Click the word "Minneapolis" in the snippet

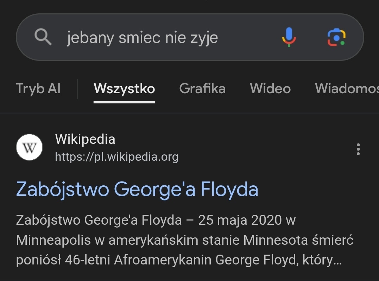pyautogui.click(x=58, y=241)
